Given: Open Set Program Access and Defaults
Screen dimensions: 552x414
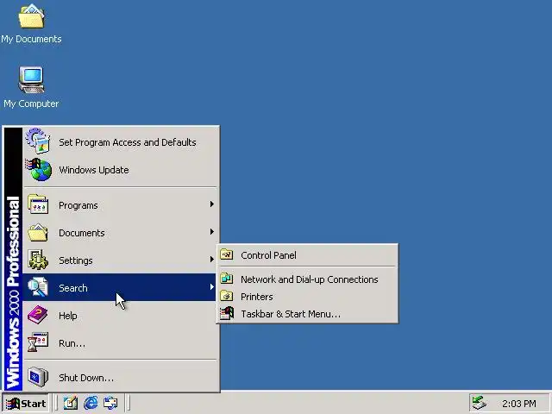Looking at the screenshot, I should coord(120,142).
